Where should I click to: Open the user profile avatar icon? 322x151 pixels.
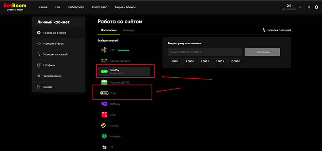tap(316, 7)
